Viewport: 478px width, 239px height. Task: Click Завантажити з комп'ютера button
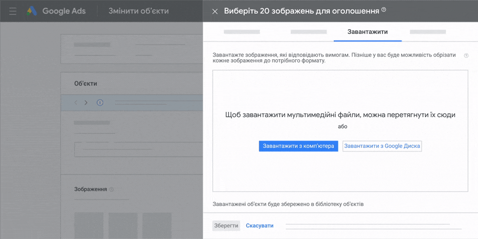coord(298,146)
